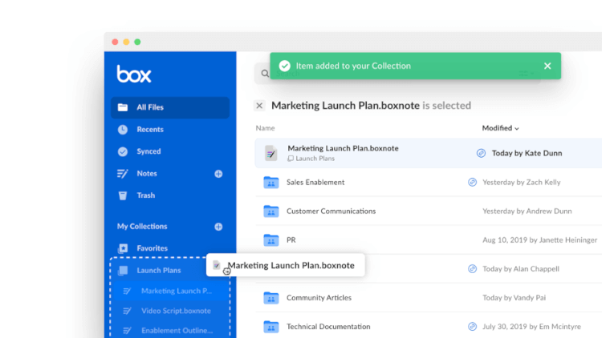The image size is (602, 338).
Task: Click the Box logo in sidebar
Action: coord(134,74)
